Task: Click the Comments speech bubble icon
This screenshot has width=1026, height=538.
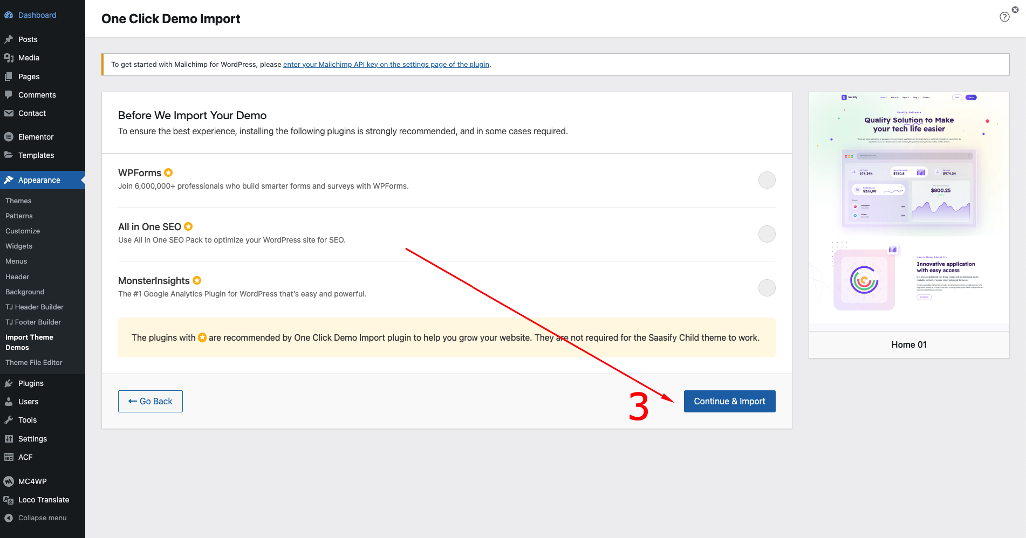Action: [9, 95]
